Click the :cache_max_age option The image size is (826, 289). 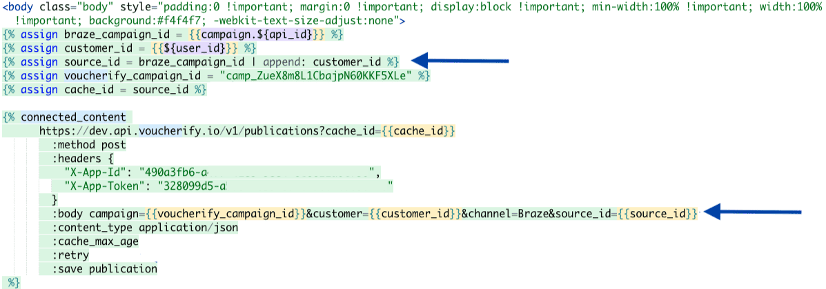coord(95,241)
